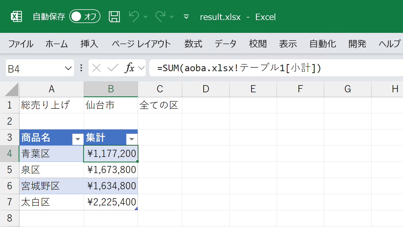Select cell with value ¥2,225,400

111,202
